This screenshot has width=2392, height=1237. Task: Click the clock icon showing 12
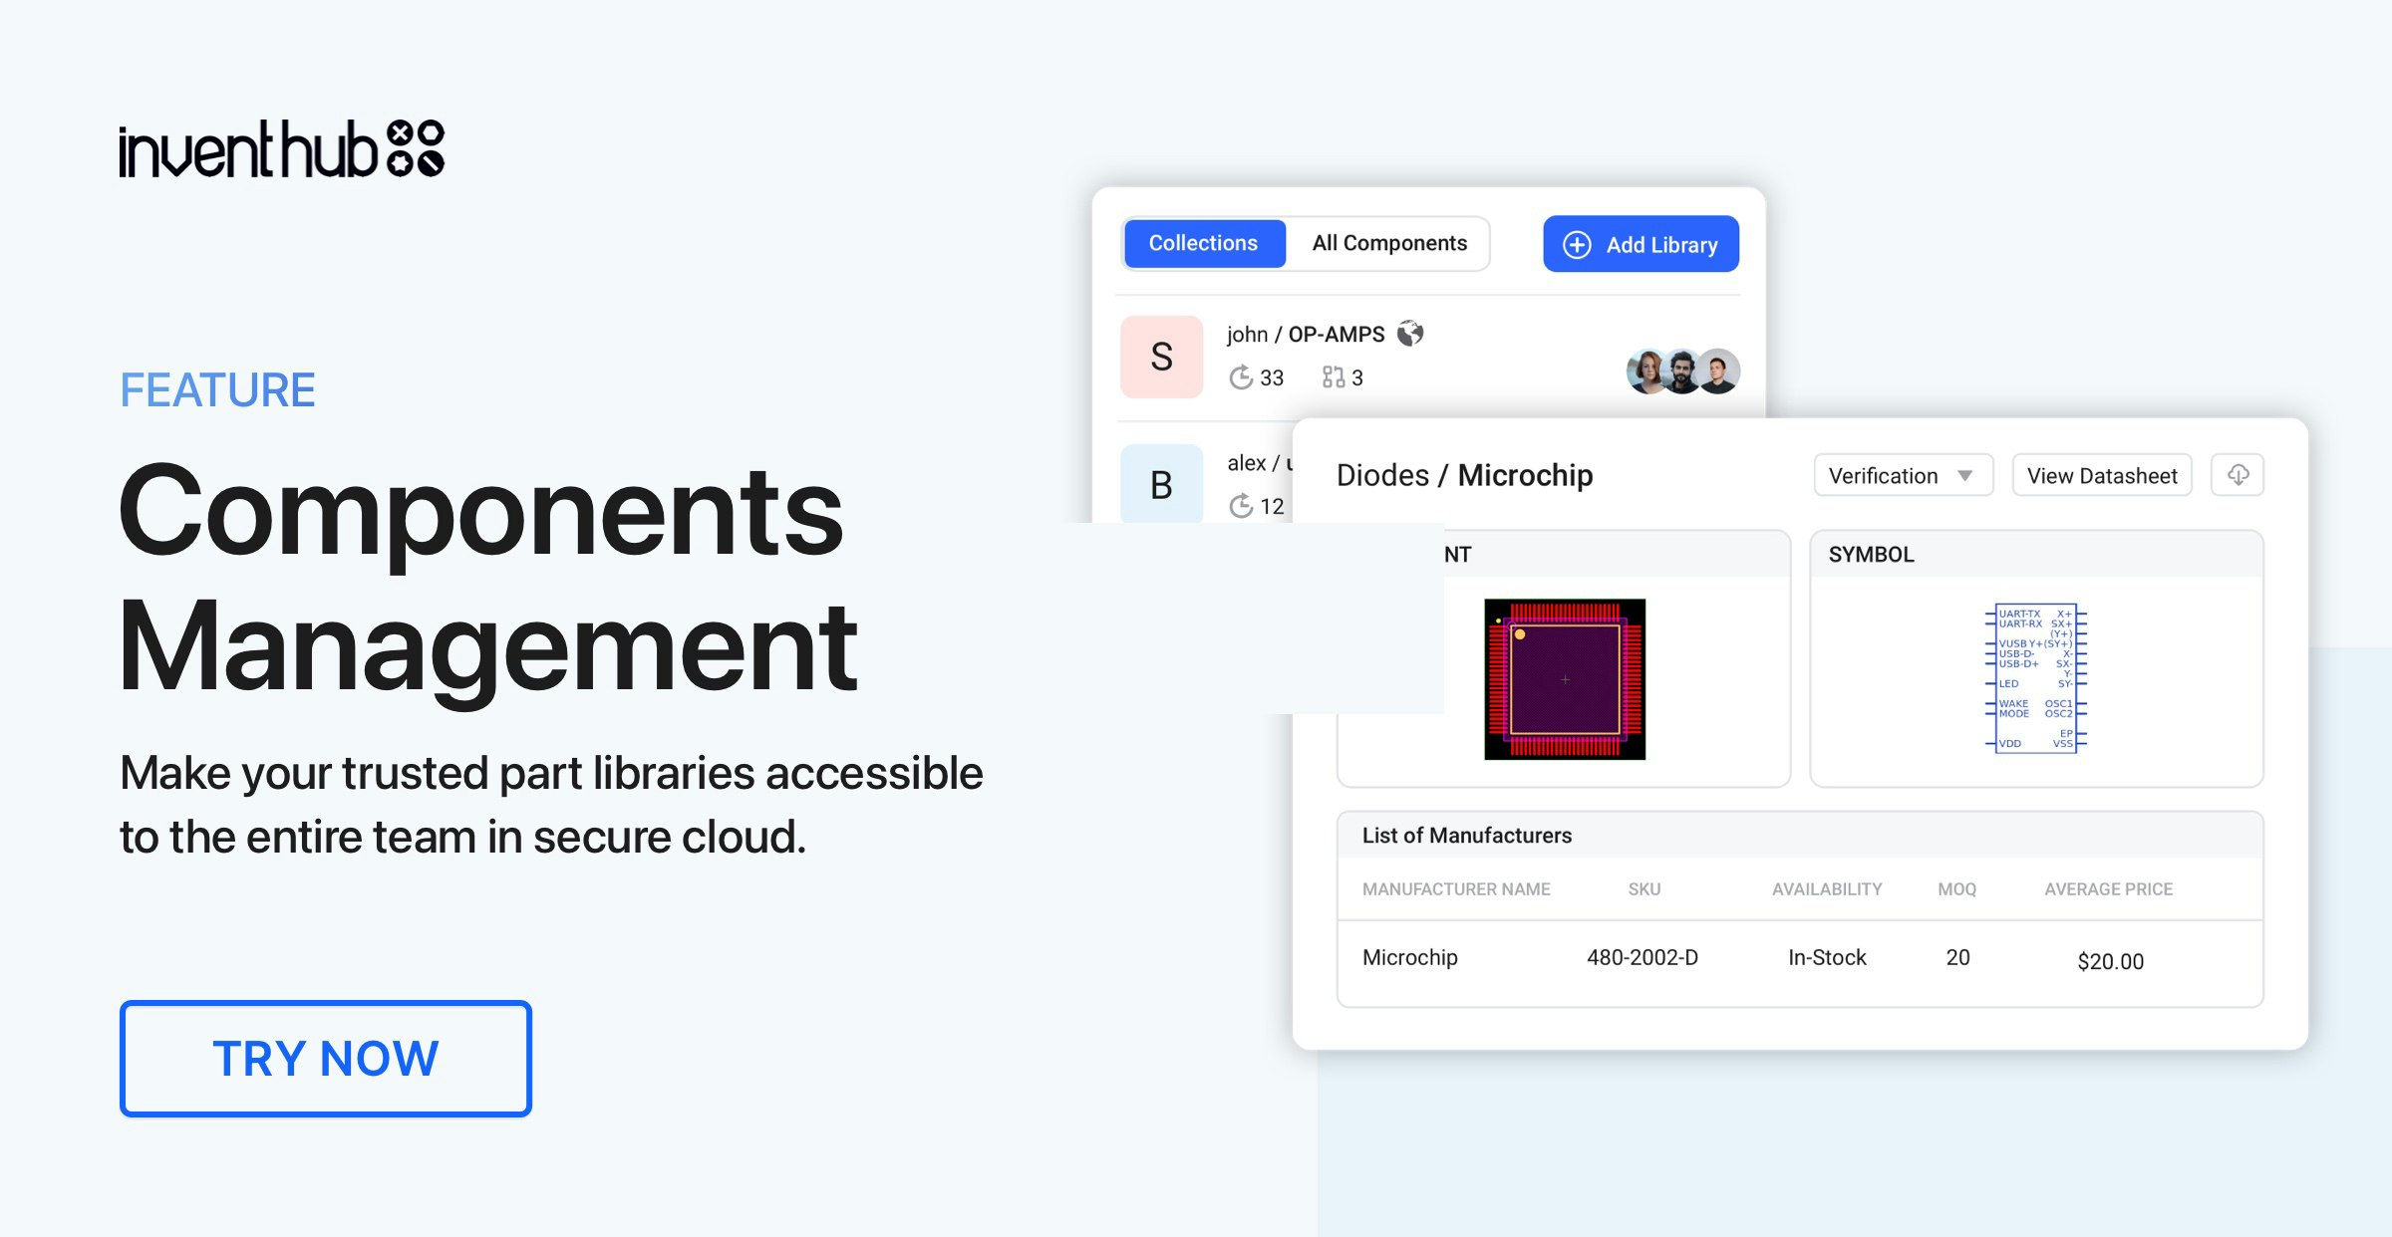[x=1241, y=506]
